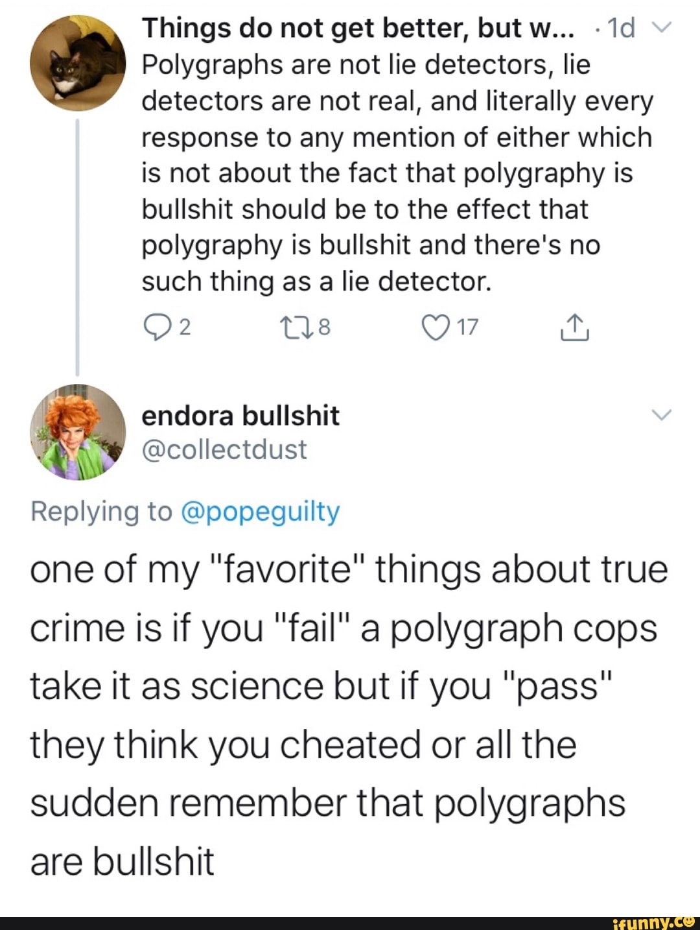Like the tweet using the heart icon

(x=436, y=326)
